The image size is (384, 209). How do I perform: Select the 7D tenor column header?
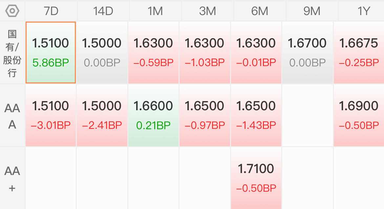pyautogui.click(x=51, y=11)
